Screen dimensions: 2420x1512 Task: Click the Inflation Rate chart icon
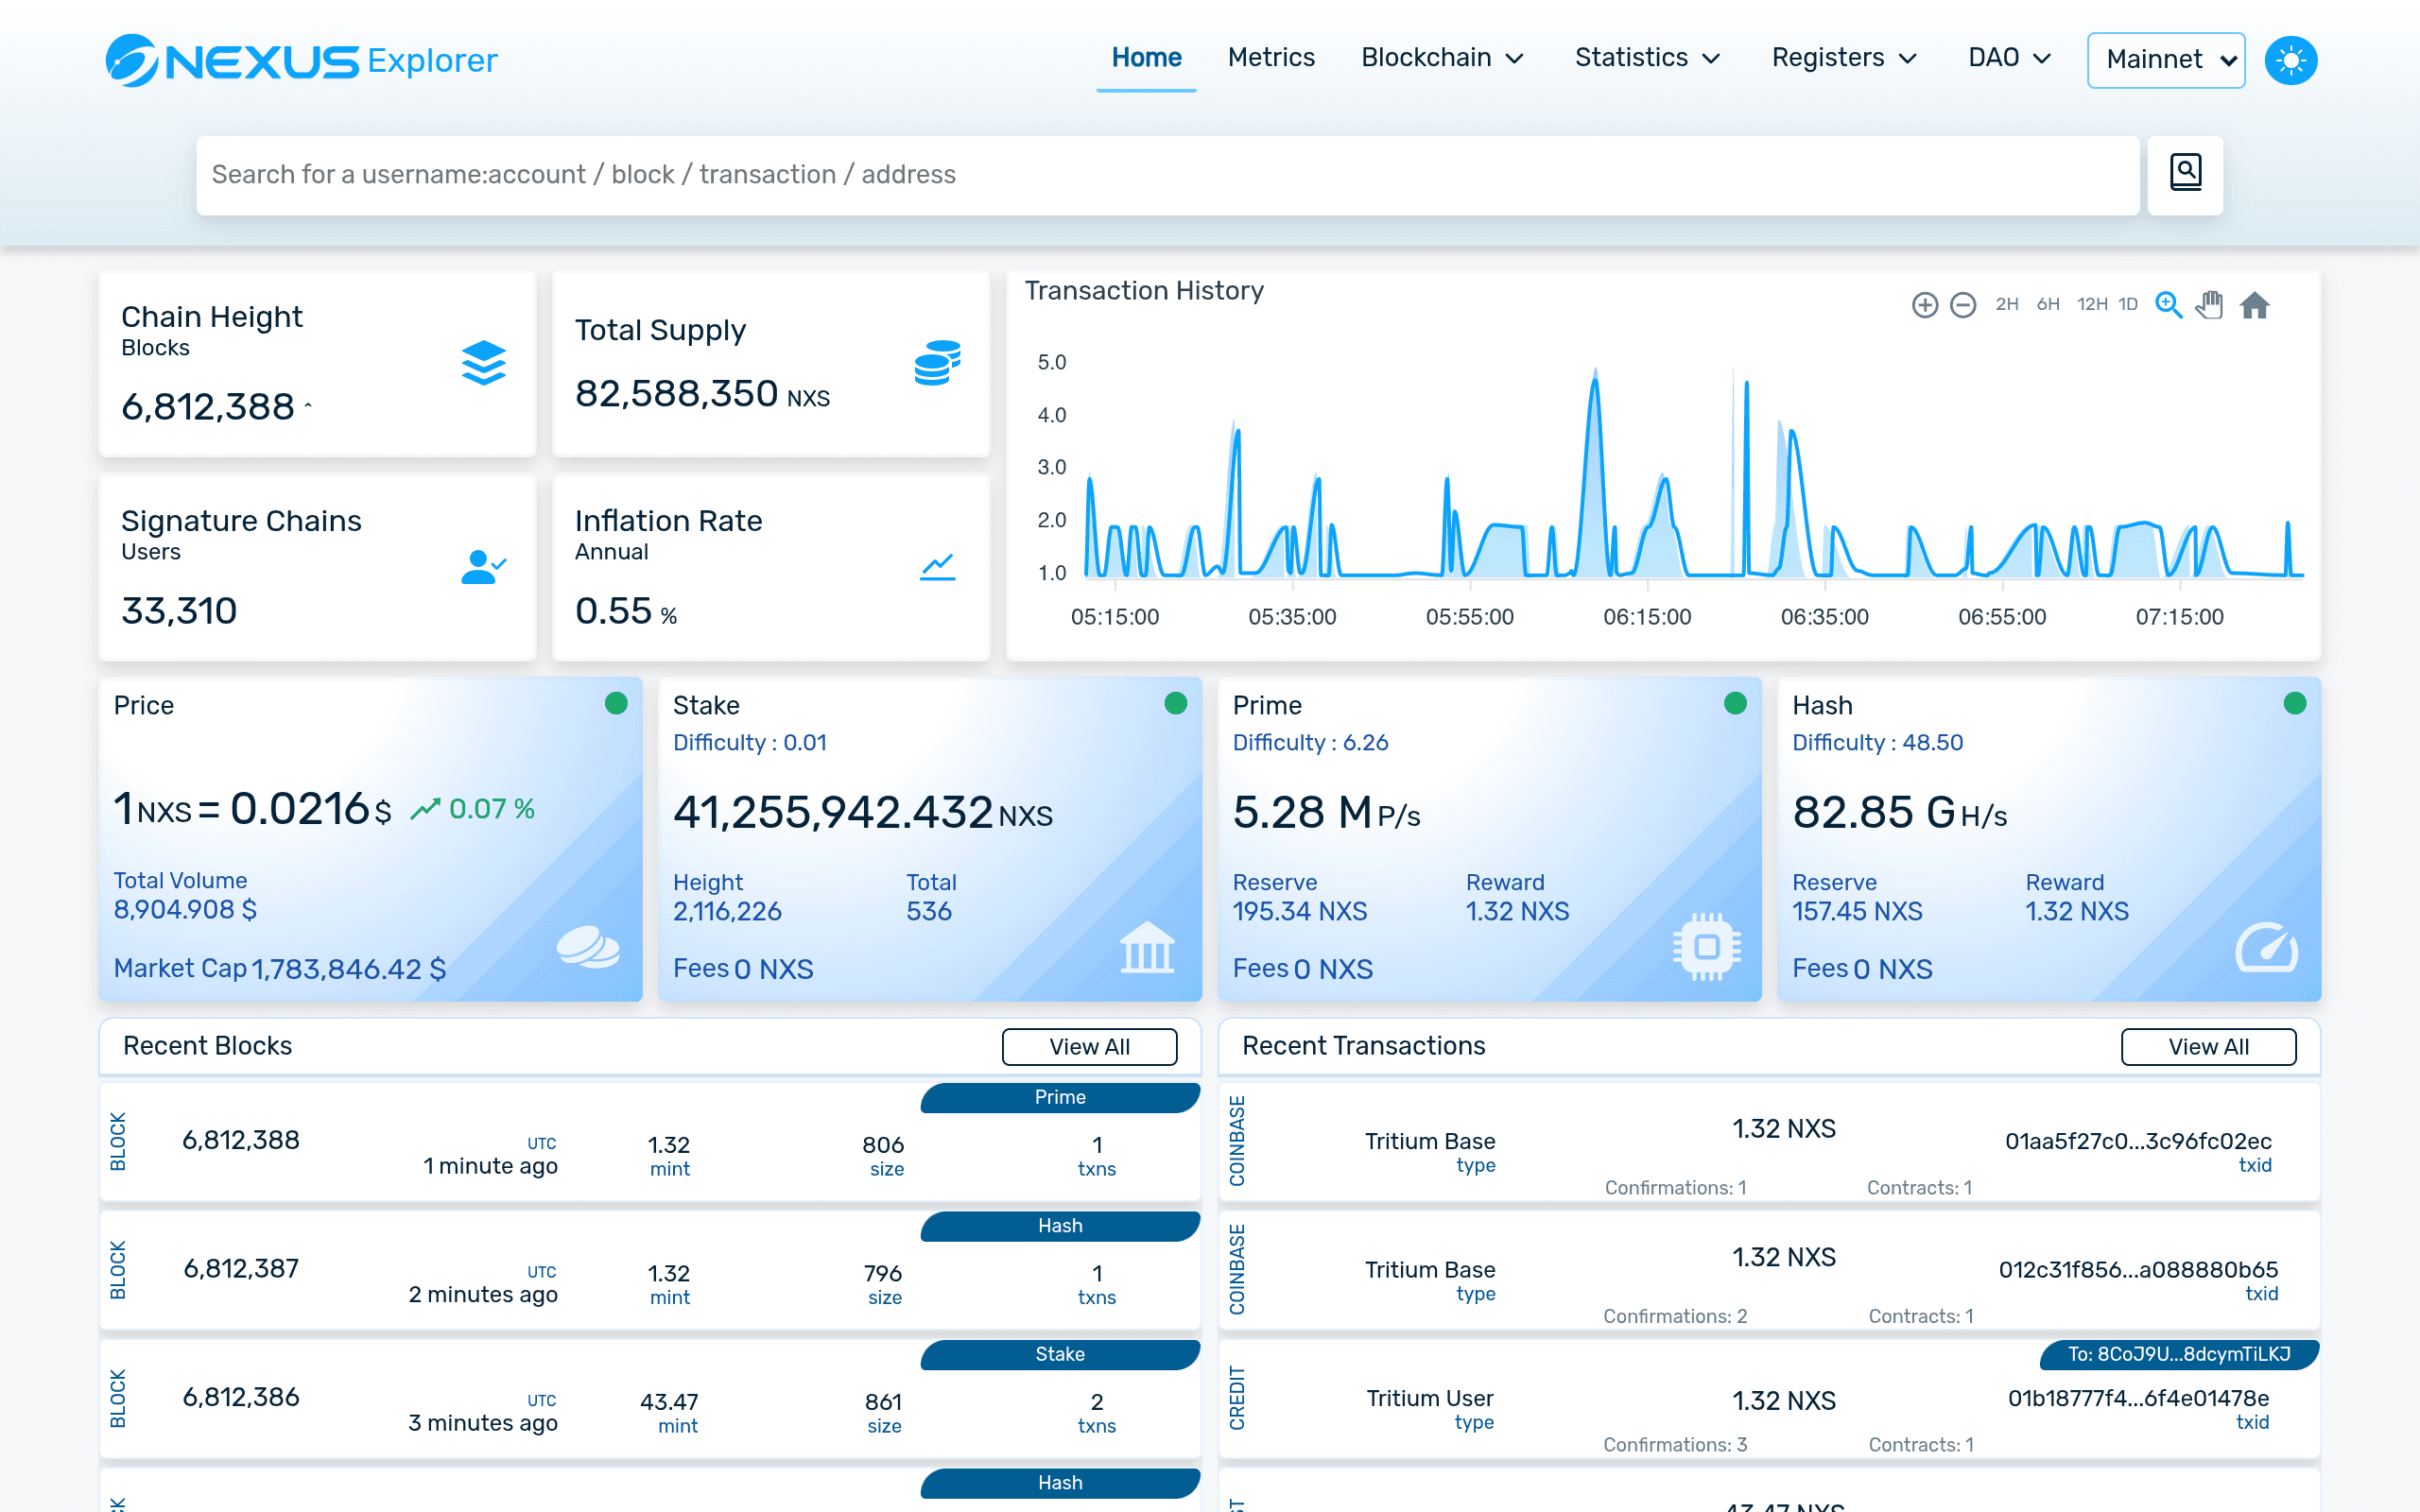click(x=937, y=566)
